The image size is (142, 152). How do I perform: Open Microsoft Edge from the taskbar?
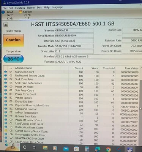click(97, 149)
